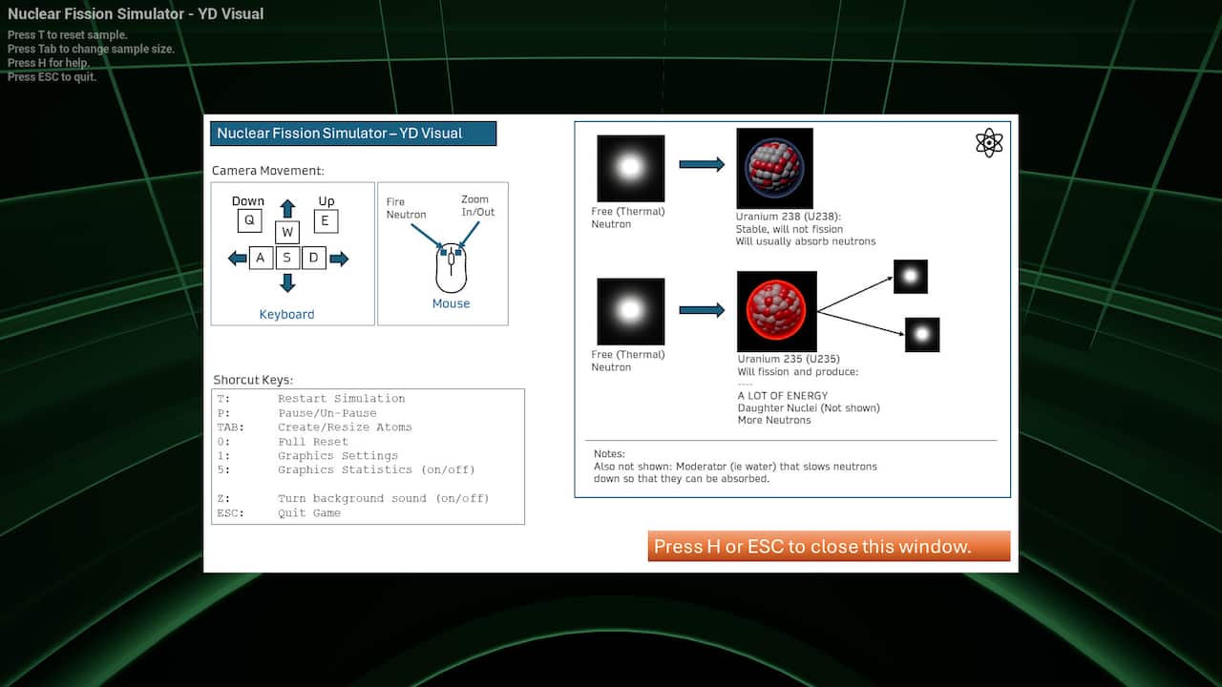This screenshot has height=687, width=1222.
Task: Click the mouse diagram icon
Action: point(451,268)
